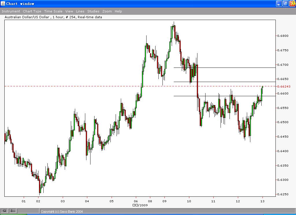This screenshot has width=296, height=215.
Task: Open the Studies menu
Action: [93, 11]
